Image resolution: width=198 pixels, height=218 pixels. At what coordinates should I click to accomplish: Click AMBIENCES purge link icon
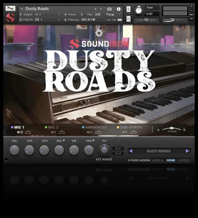tap(98, 132)
